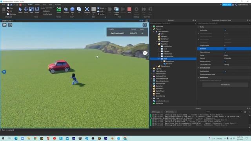Click the Stop test button
The height and width of the screenshot is (141, 251).
pos(129,10)
